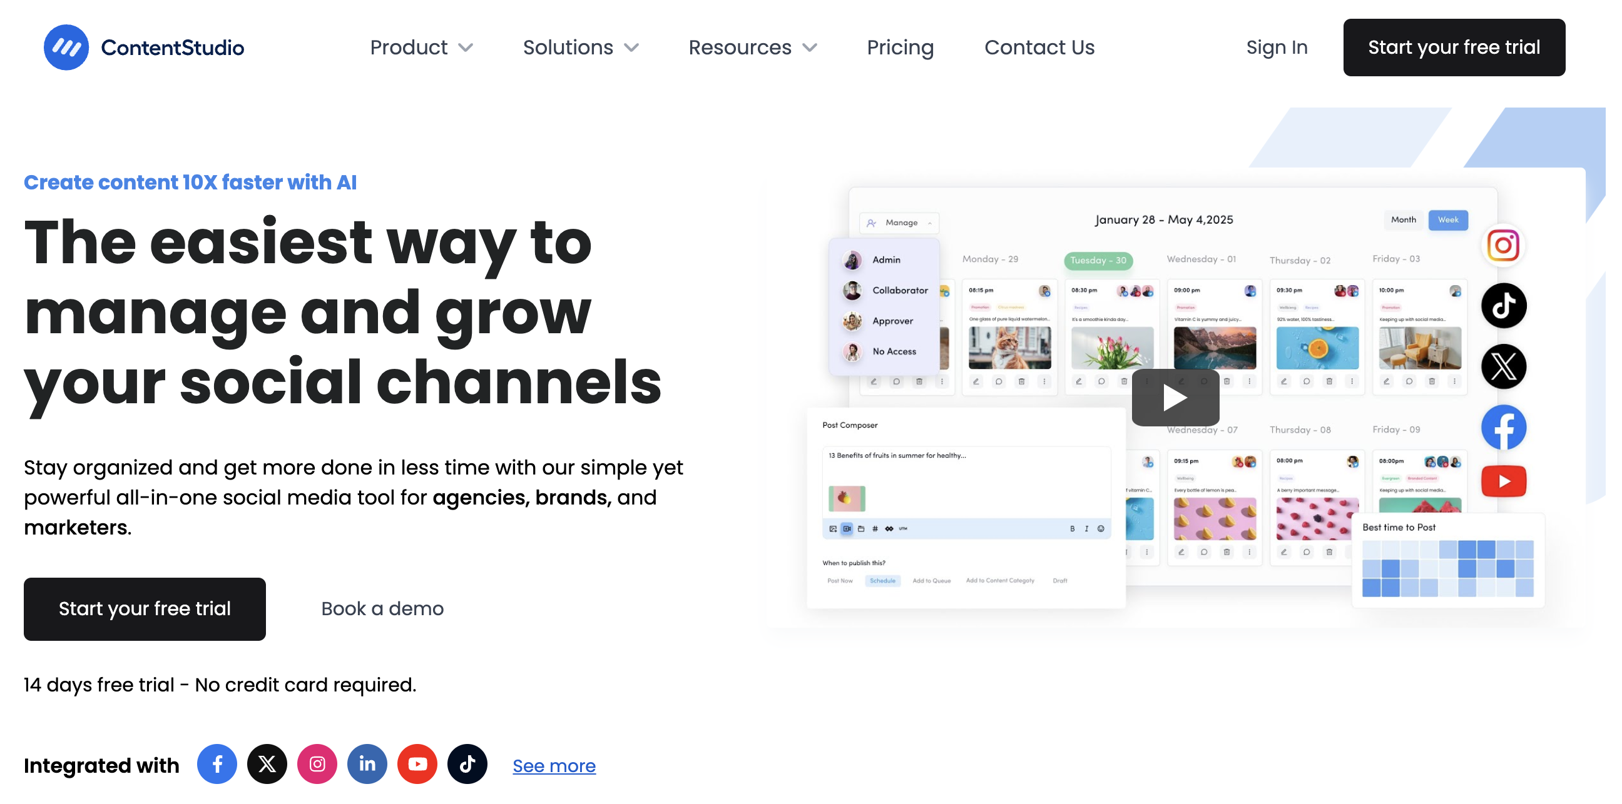Click delete trash icon on 09:30 pm post

(x=1329, y=381)
